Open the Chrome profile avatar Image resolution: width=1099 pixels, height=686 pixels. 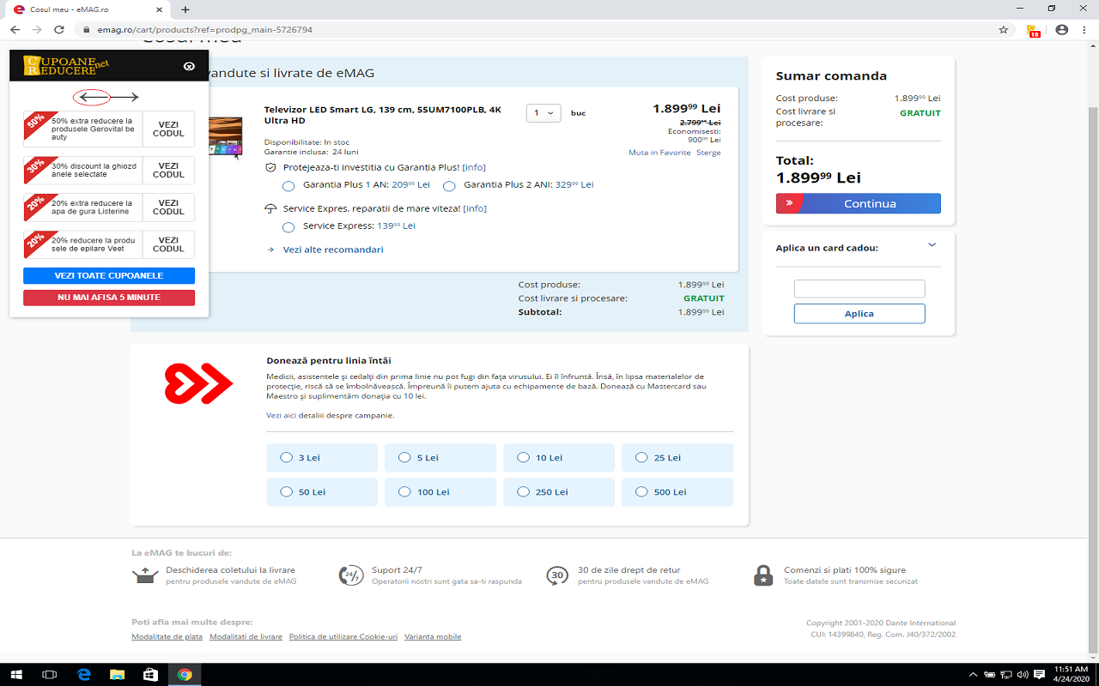1062,29
